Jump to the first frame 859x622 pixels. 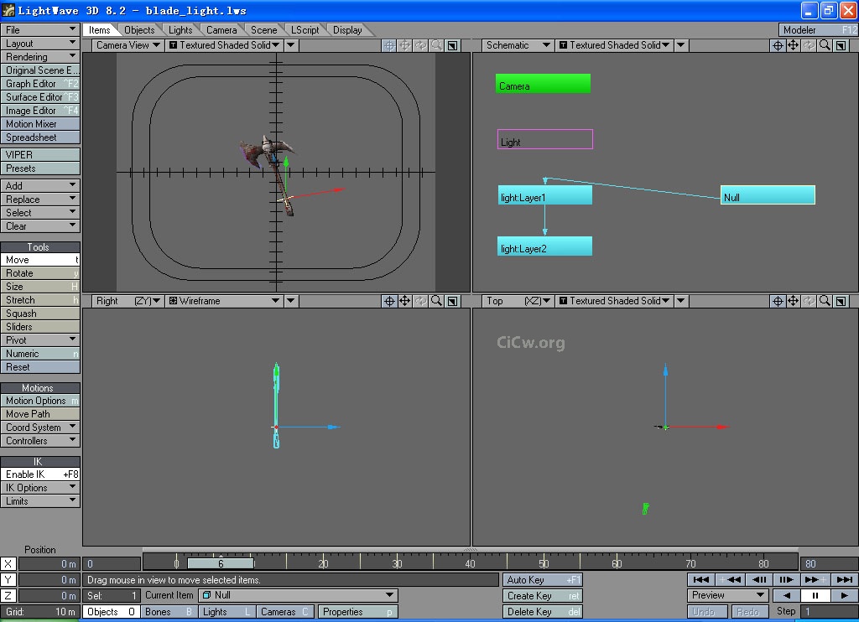tap(701, 579)
